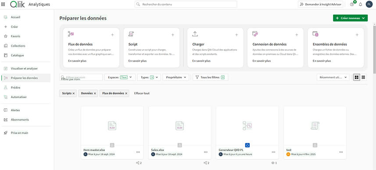Screen dimensions: 376x170
Task: Open the Récemment utilisé sort dropdown
Action: (333, 78)
